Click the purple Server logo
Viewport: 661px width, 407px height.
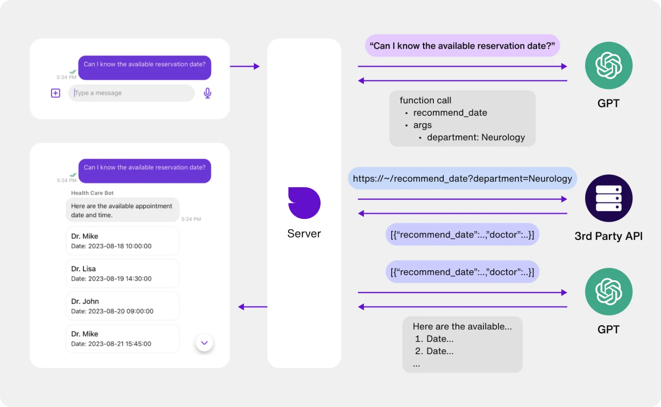coord(304,203)
